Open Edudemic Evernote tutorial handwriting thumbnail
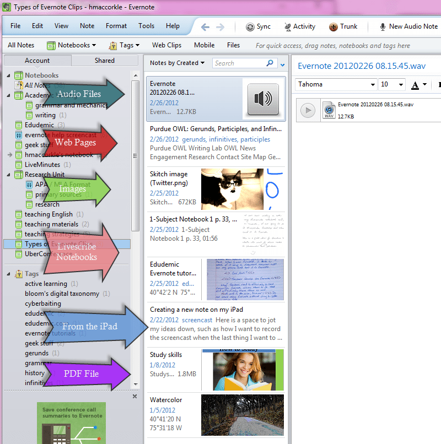The width and height of the screenshot is (441, 444). point(245,279)
